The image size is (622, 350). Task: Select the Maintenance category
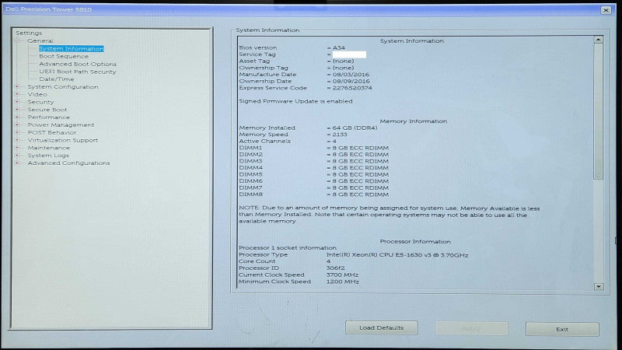click(48, 148)
